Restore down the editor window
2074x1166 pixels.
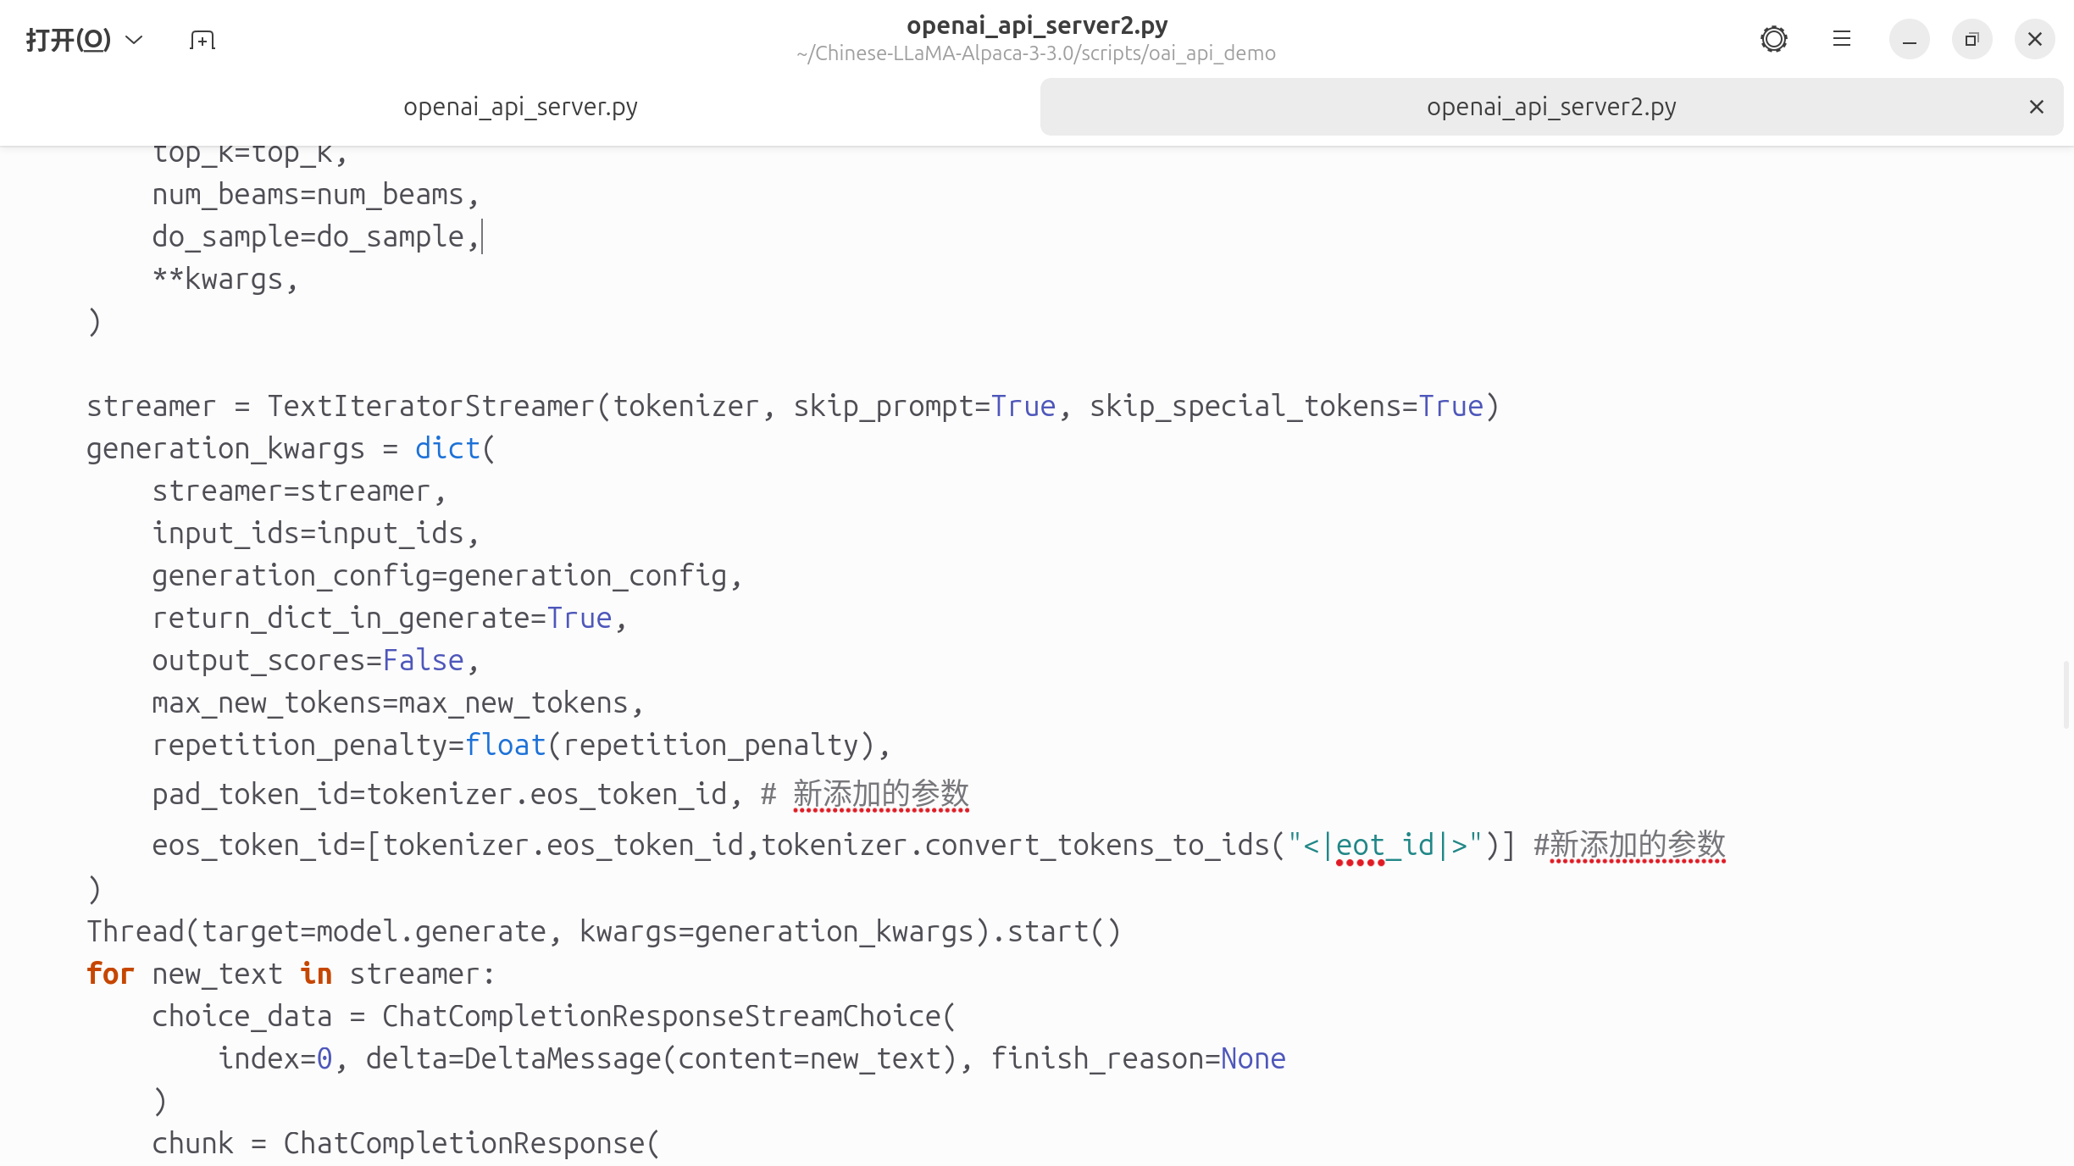point(1971,40)
